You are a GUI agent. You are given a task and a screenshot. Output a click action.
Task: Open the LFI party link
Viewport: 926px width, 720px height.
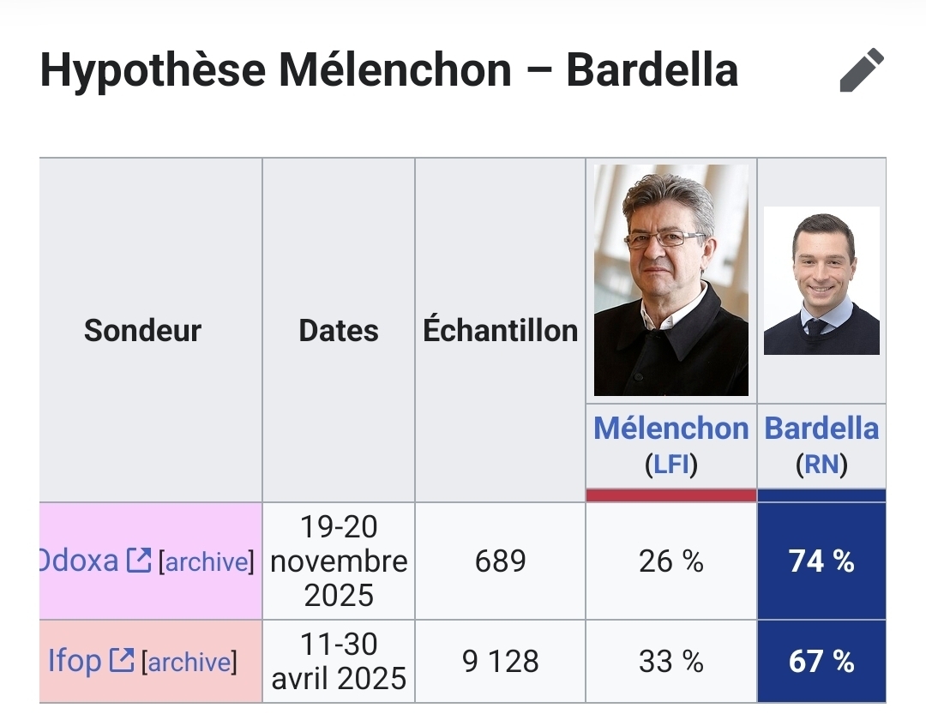point(670,465)
